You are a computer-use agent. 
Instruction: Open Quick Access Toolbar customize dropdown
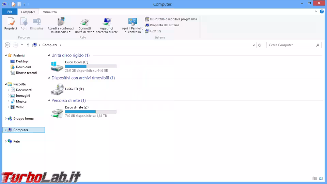25,4
